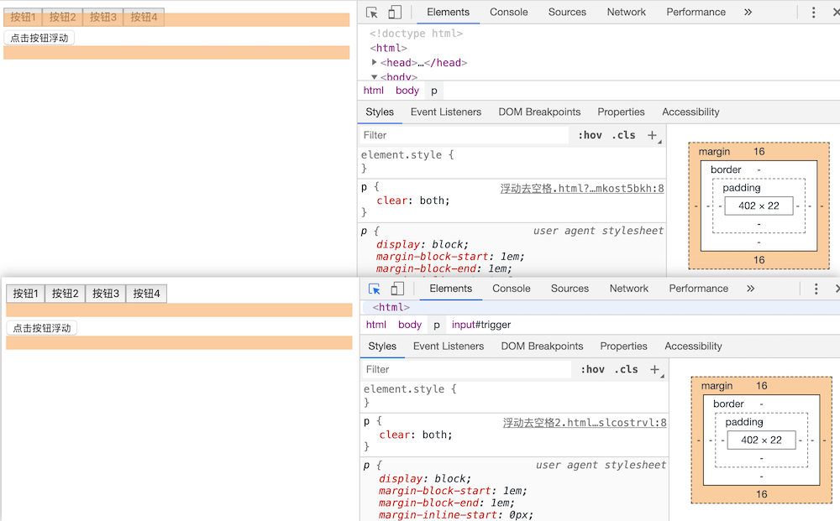Select the Styles tab in the bottom panel

pos(382,346)
